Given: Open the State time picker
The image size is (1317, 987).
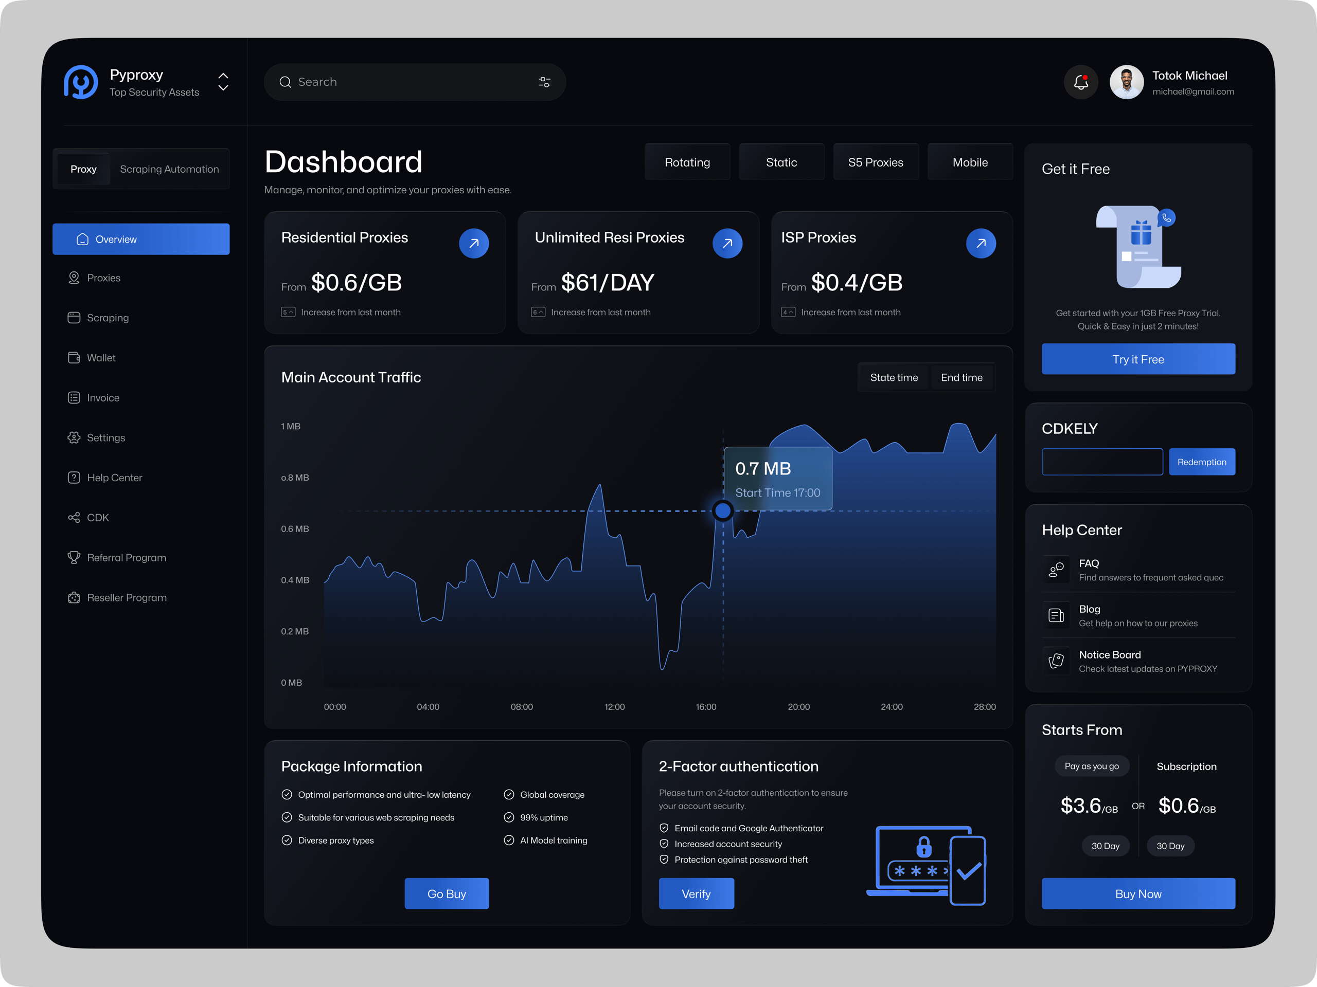Looking at the screenshot, I should click(894, 377).
